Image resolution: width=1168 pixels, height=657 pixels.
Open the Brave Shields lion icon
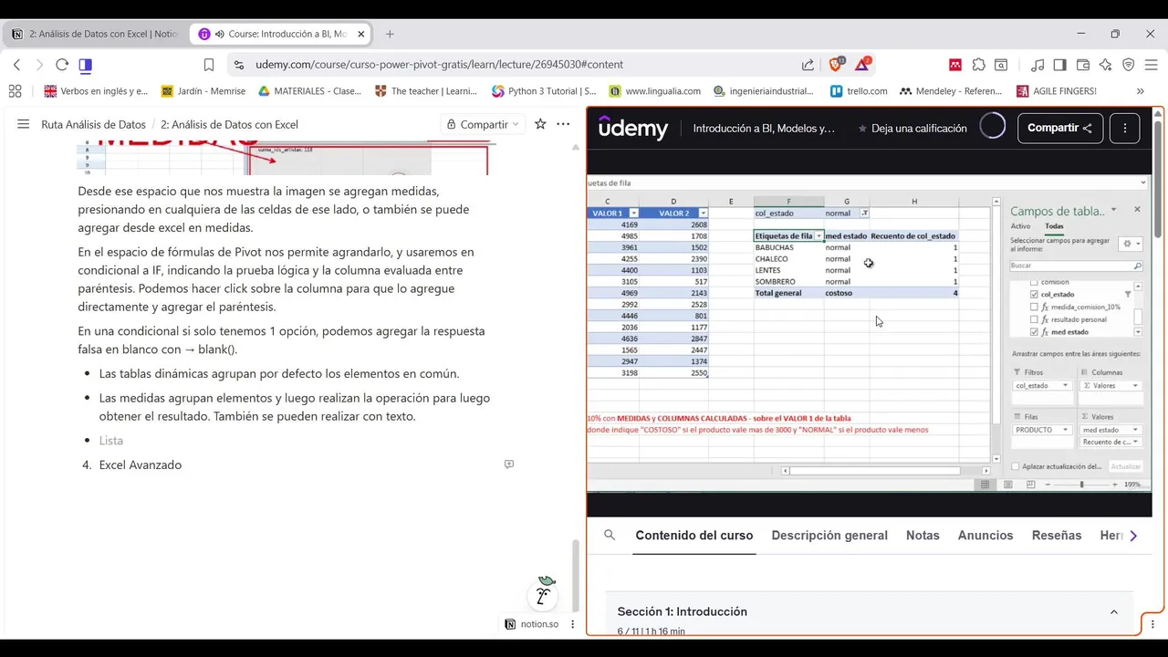[836, 64]
